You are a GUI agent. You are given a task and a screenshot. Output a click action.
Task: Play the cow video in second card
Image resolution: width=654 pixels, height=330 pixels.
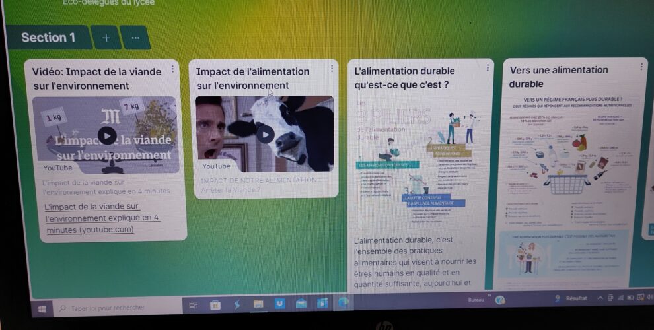click(x=265, y=135)
